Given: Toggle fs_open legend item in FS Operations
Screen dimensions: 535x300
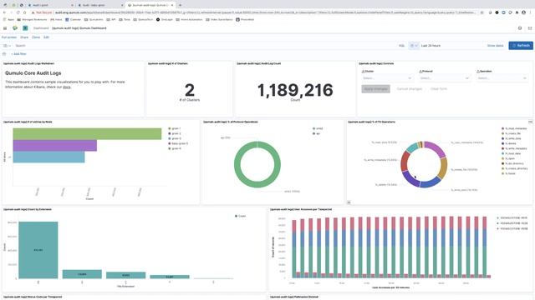Looking at the screenshot, I should point(508,158).
